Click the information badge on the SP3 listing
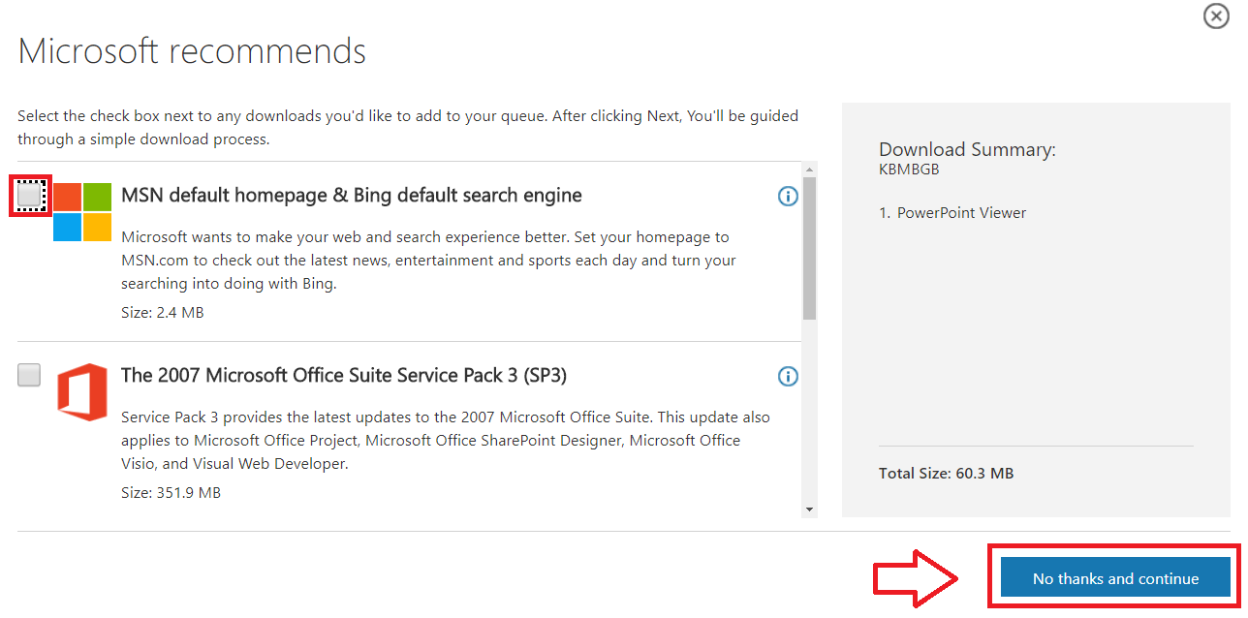The height and width of the screenshot is (618, 1248). pos(788,376)
